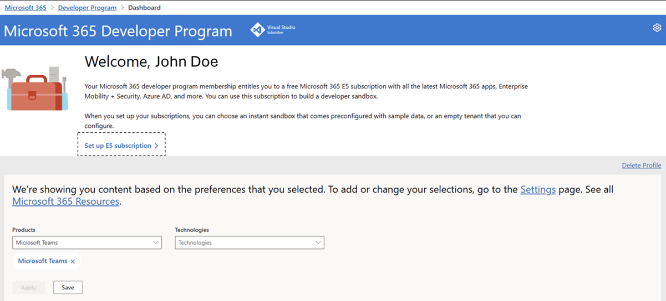Open the settings gear icon
This screenshot has width=666, height=301.
click(657, 28)
